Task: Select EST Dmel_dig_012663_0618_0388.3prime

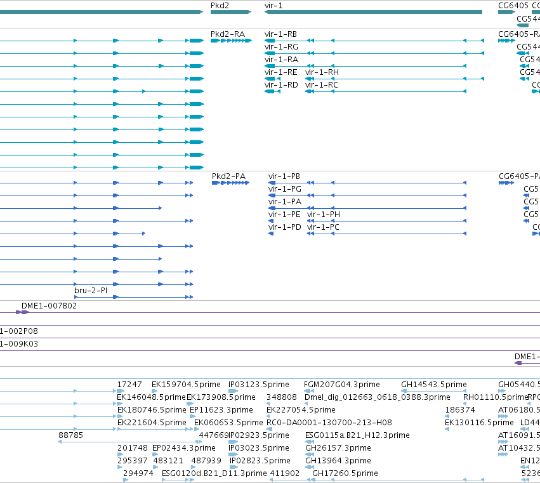Action: [378, 397]
